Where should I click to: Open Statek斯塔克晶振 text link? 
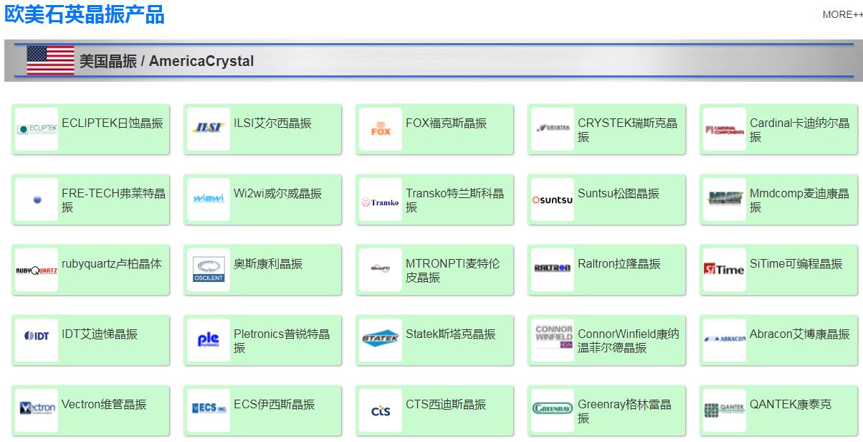pyautogui.click(x=451, y=334)
